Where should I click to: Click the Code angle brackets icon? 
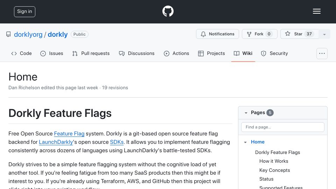[14, 53]
